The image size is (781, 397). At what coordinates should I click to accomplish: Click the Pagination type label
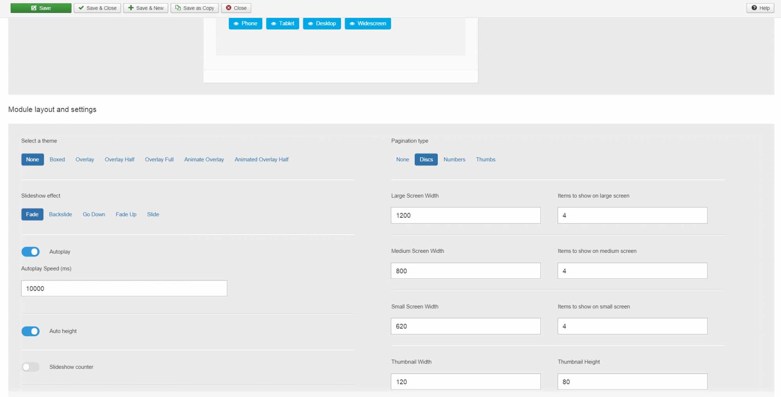tap(410, 141)
